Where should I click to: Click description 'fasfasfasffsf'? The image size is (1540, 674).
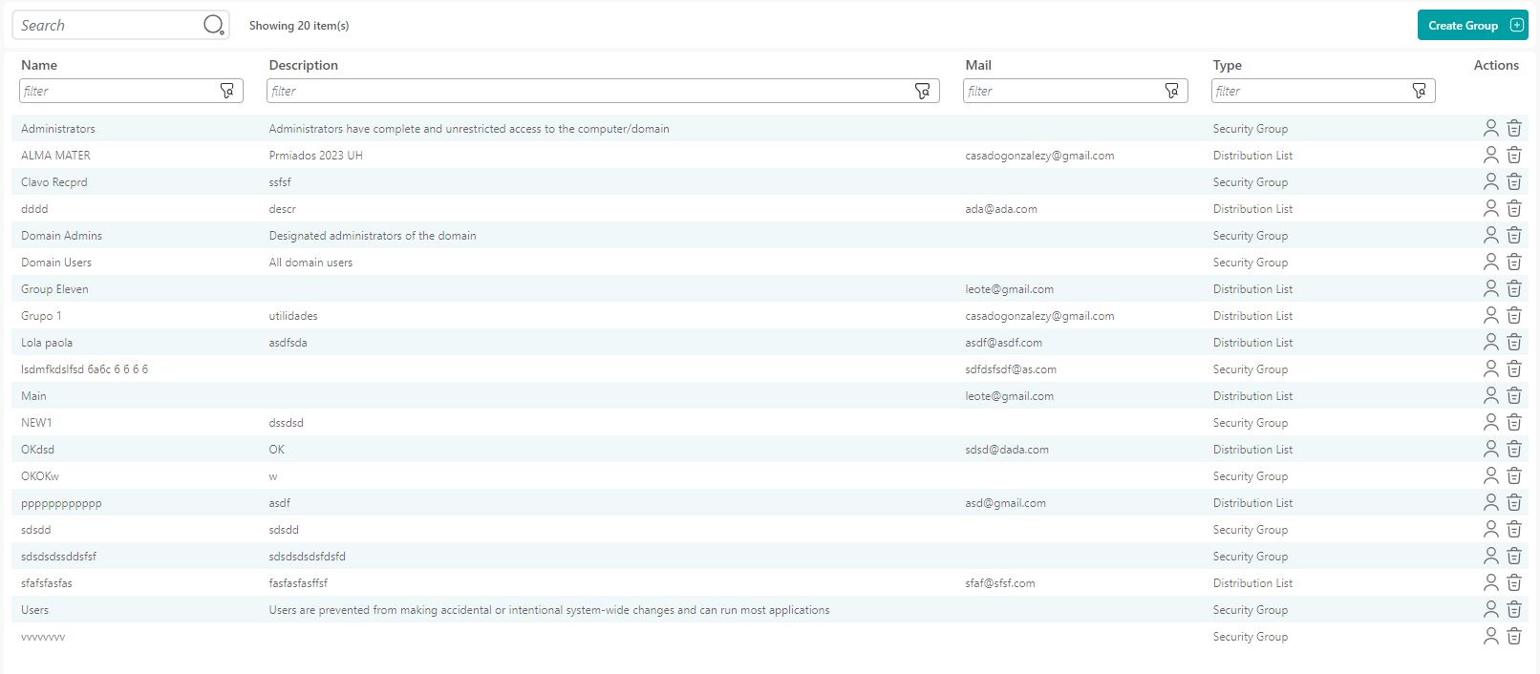pos(298,583)
